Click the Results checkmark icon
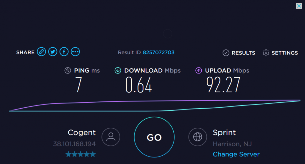This screenshot has height=164, width=305. pos(226,53)
